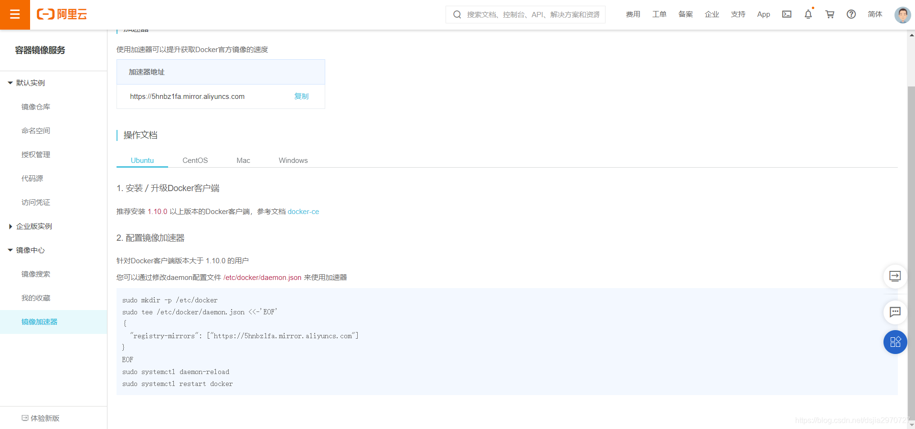Click App in the top bar
This screenshot has width=915, height=429.
click(764, 14)
